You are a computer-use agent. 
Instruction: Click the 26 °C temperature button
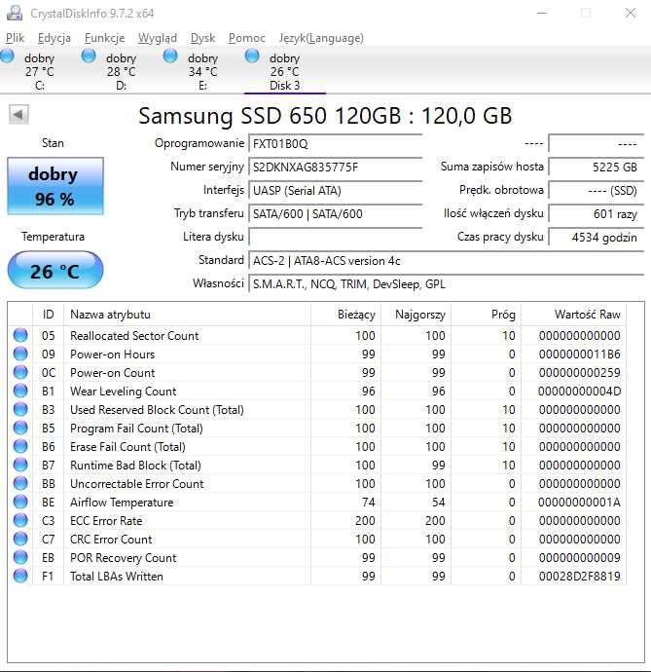click(x=55, y=271)
